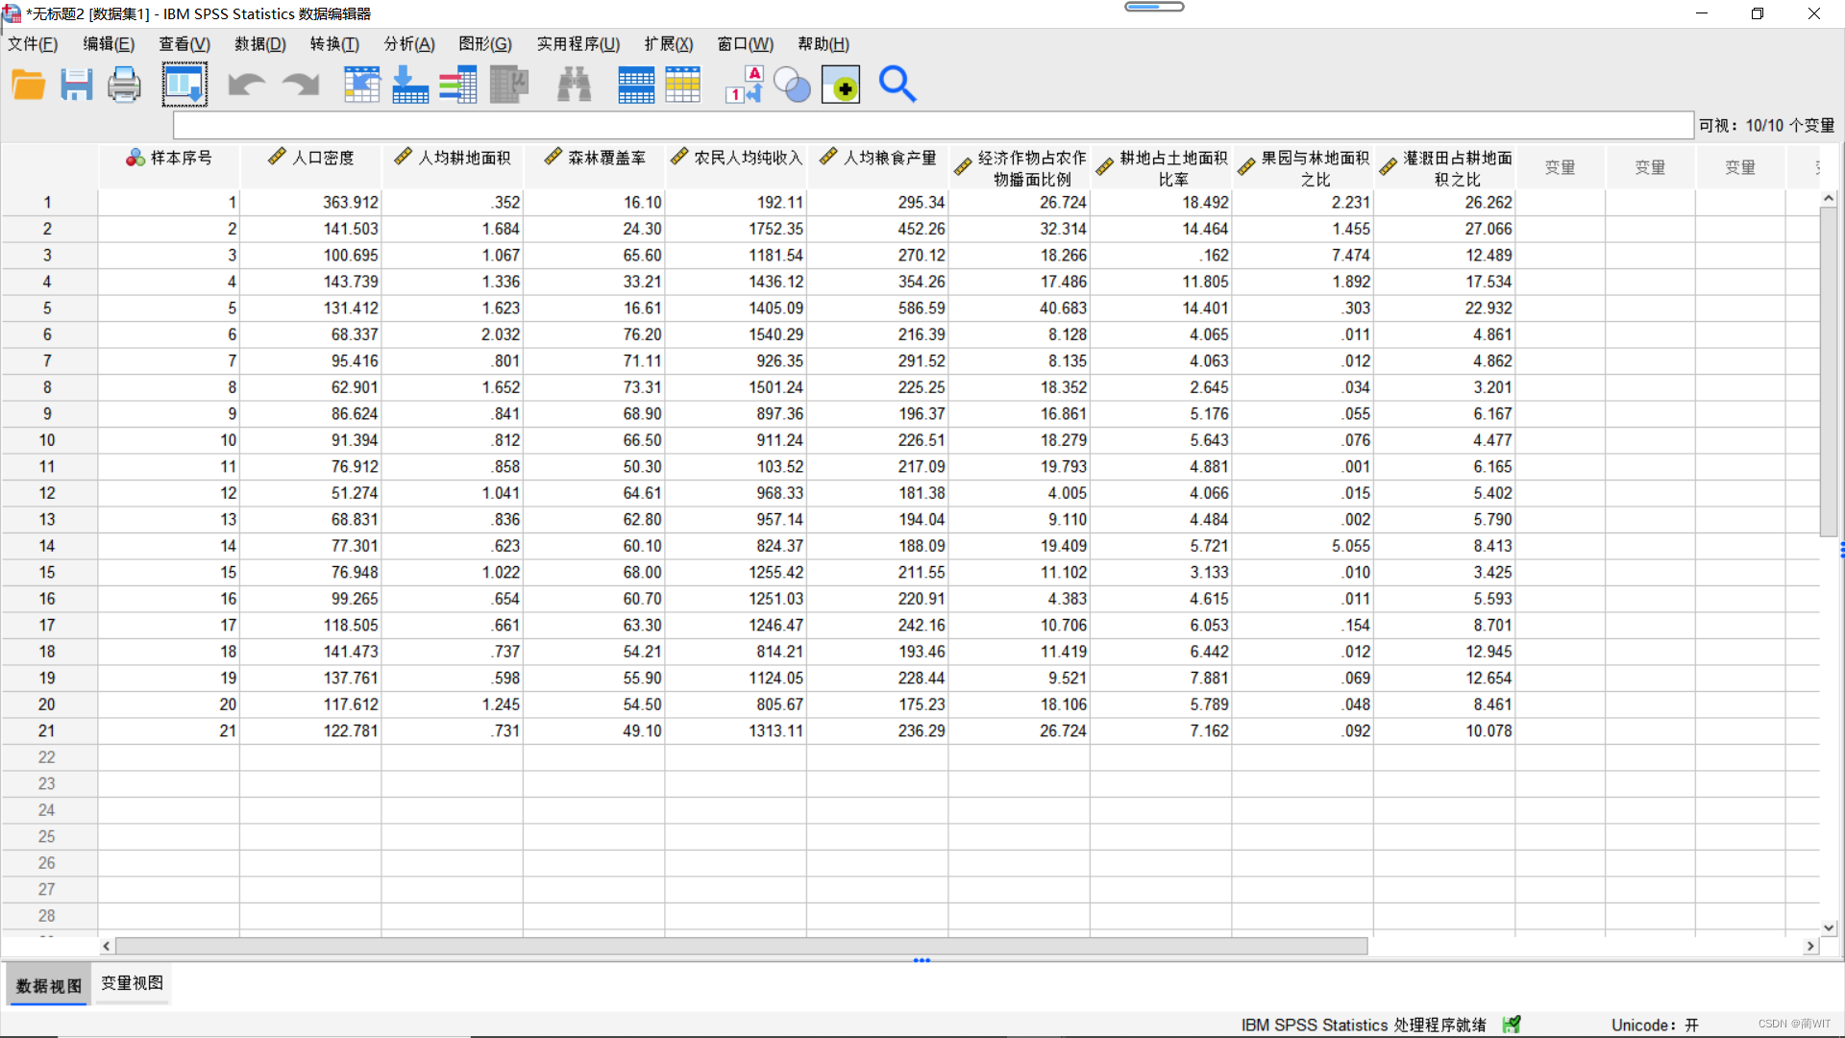This screenshot has width=1845, height=1038.
Task: Click the magnifier Search icon
Action: pos(898,85)
